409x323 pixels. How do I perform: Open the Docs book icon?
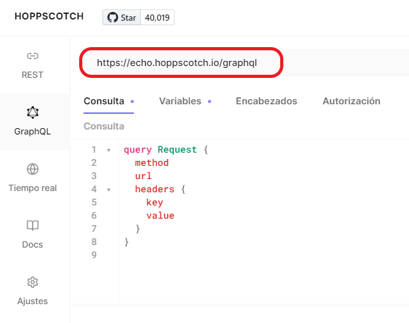coord(33,226)
